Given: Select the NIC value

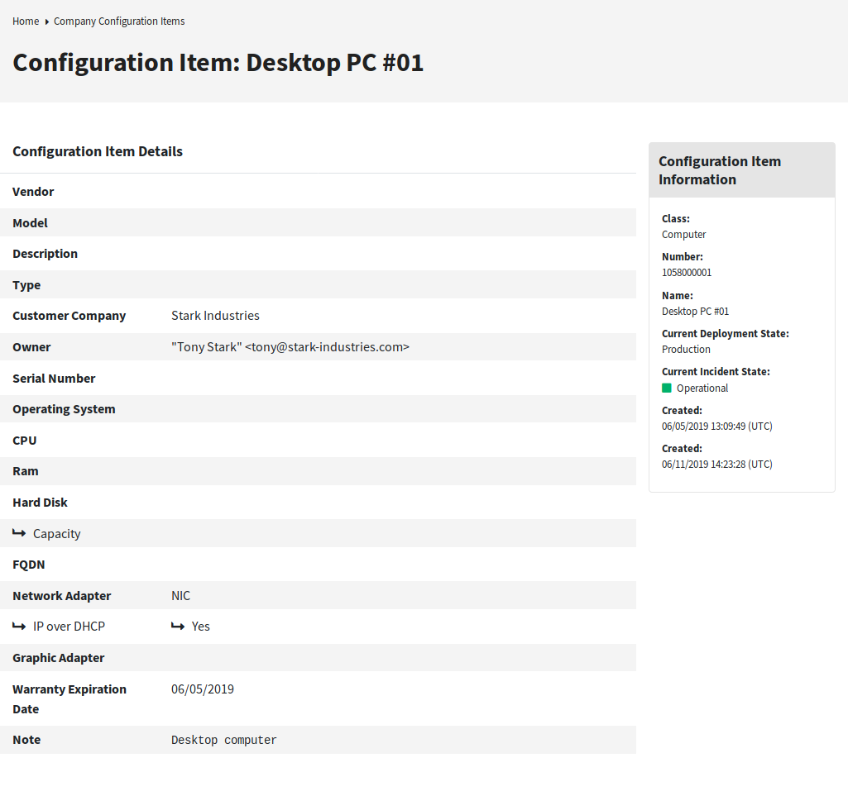Looking at the screenshot, I should click(180, 596).
